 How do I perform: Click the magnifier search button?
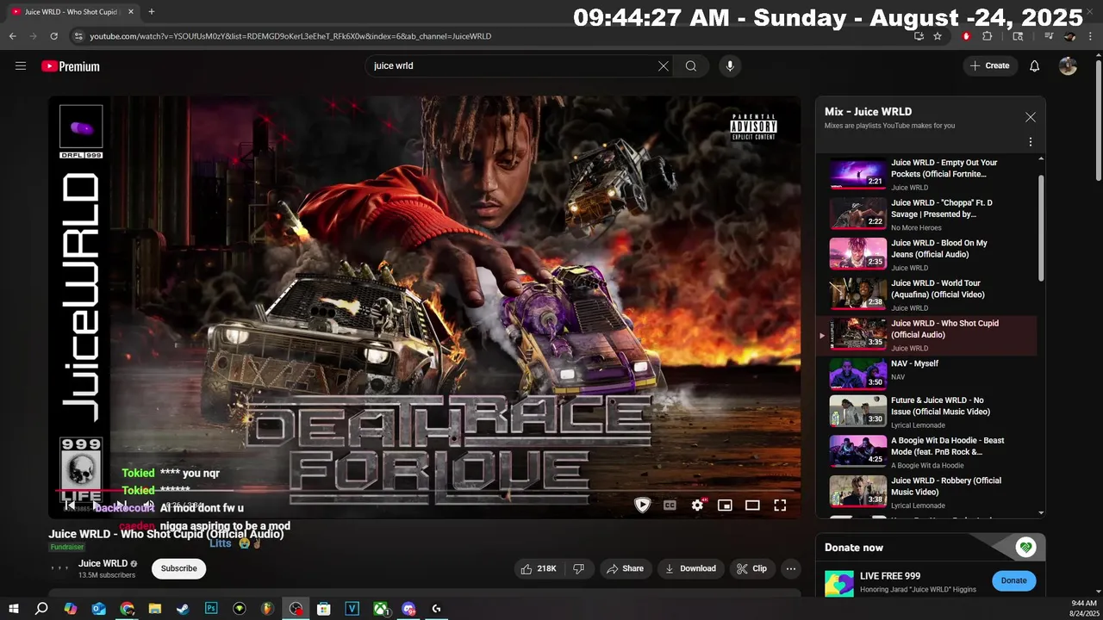(x=691, y=66)
